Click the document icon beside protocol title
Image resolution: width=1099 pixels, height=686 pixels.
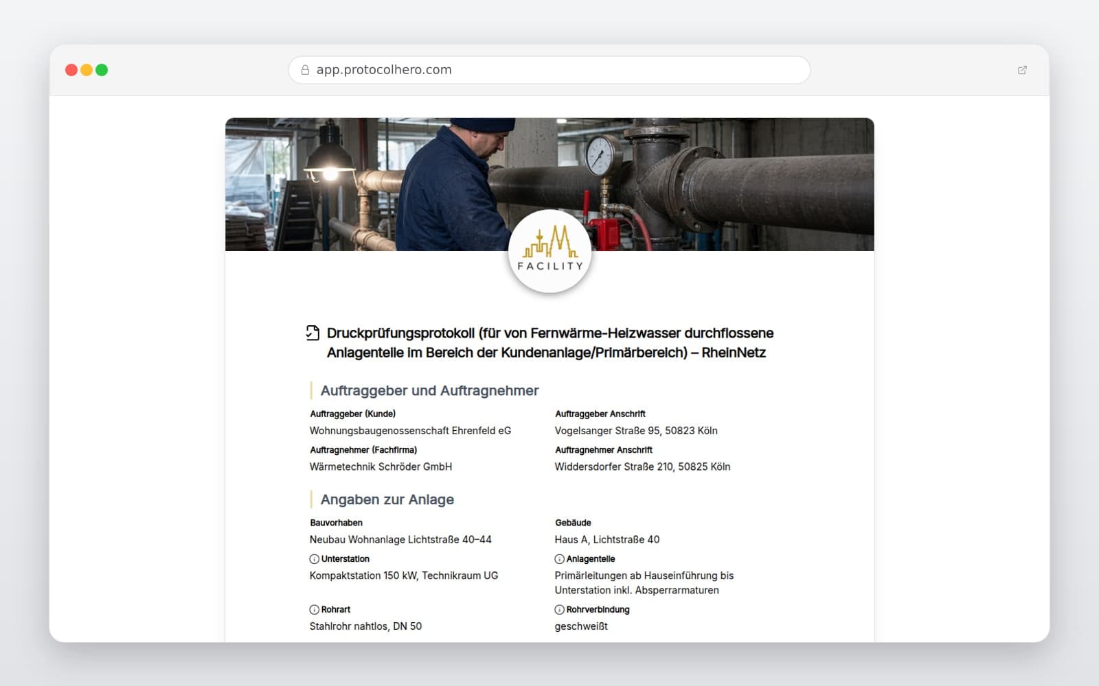tap(313, 333)
